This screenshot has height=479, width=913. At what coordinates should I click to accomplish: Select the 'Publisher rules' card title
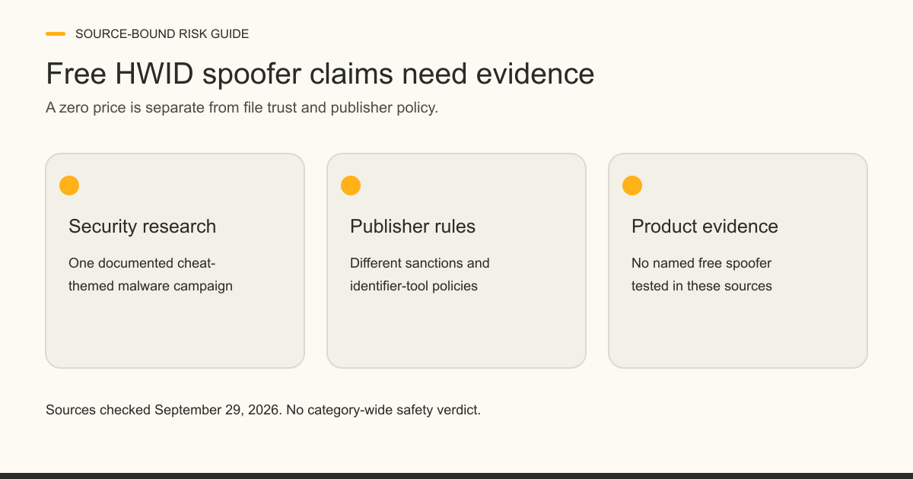[x=412, y=227]
